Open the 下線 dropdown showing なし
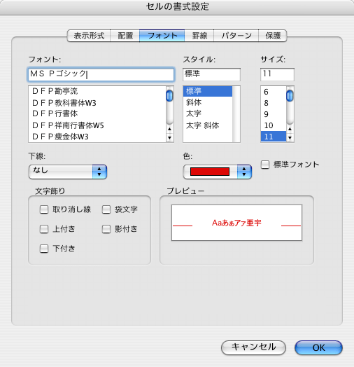This screenshot has width=354, height=367. click(x=68, y=172)
